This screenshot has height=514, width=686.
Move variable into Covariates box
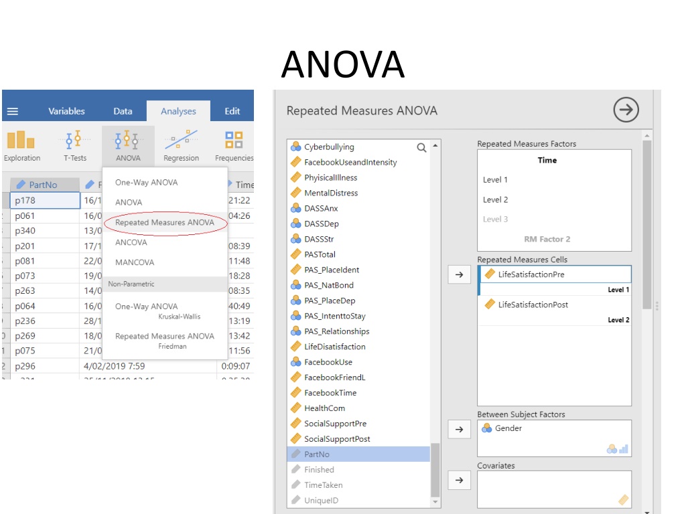click(x=459, y=480)
